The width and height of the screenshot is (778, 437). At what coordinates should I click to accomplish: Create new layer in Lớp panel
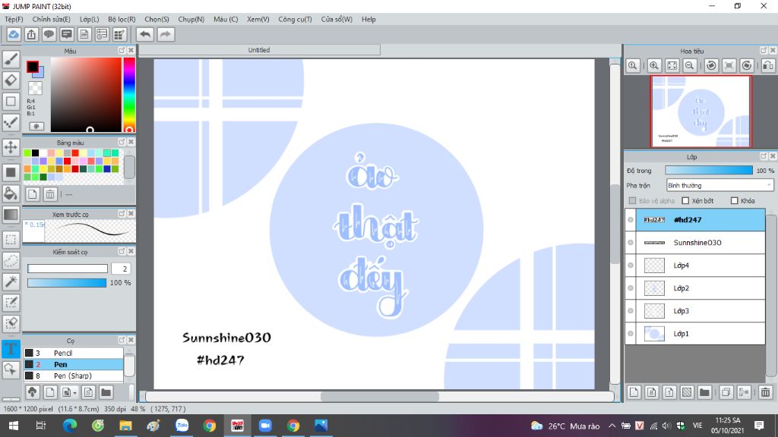(x=634, y=392)
